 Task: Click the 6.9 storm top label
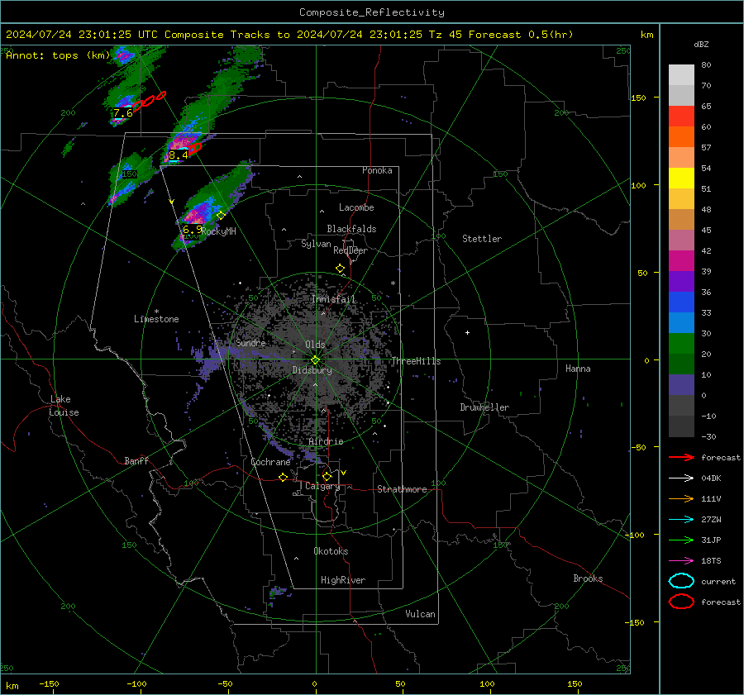coord(193,229)
